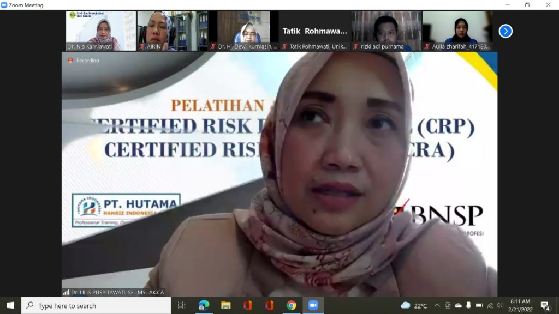Click the speaker name "Dr. LILIS PUSPITAWATI, SE., MSI.,AK.CA"

click(118, 292)
